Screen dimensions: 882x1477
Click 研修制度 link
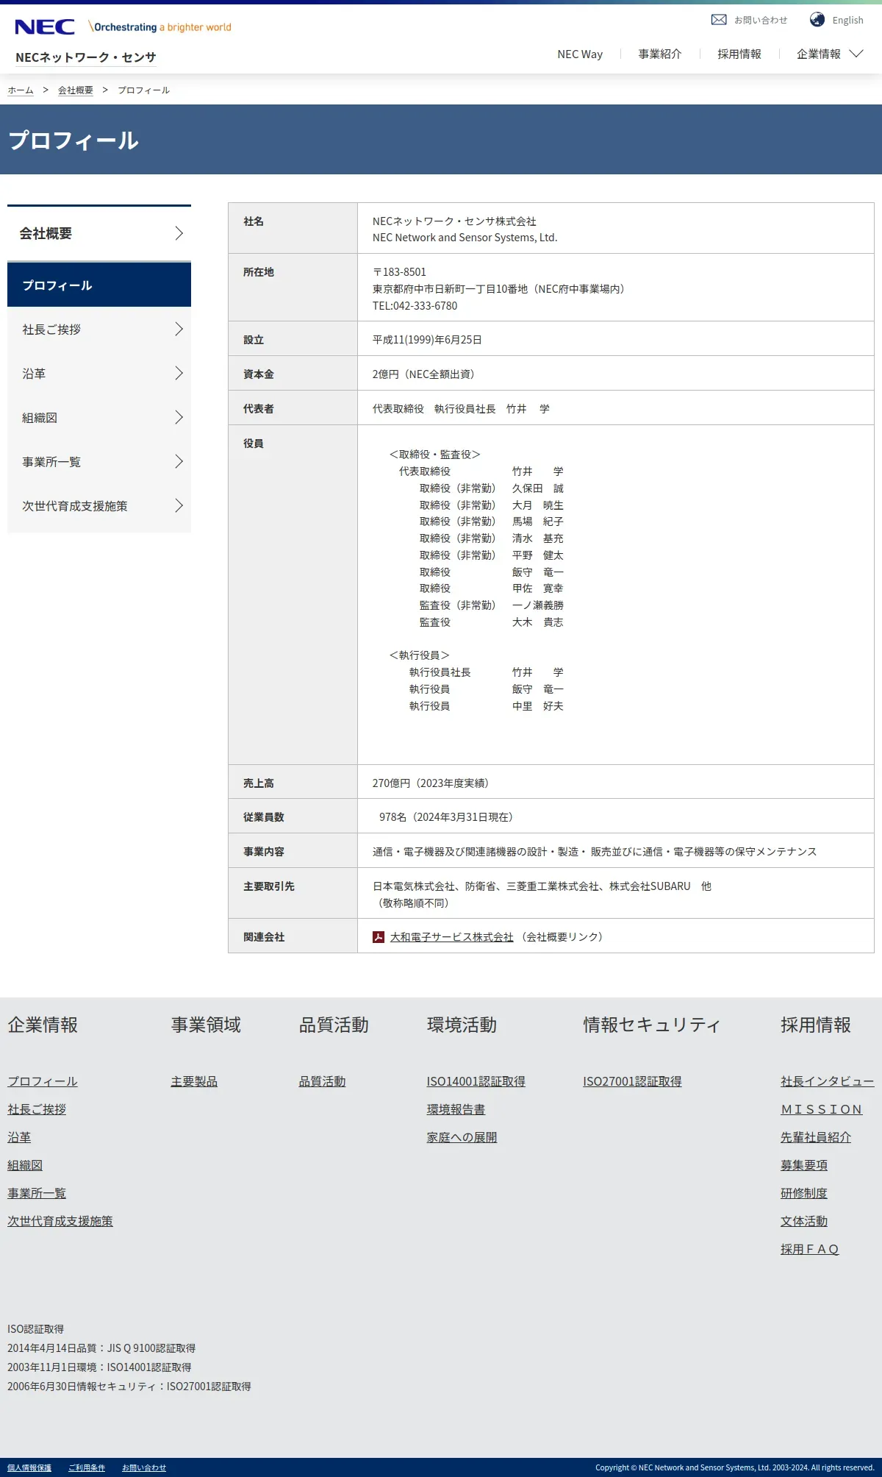pos(804,1192)
